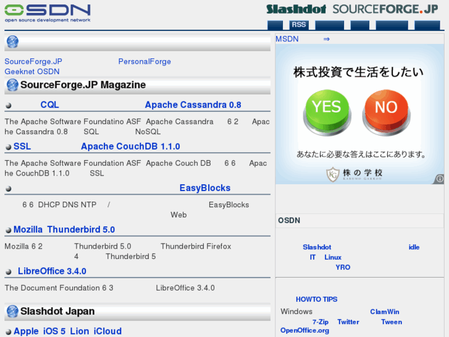
Task: Open the PersonalForge link
Action: point(145,62)
